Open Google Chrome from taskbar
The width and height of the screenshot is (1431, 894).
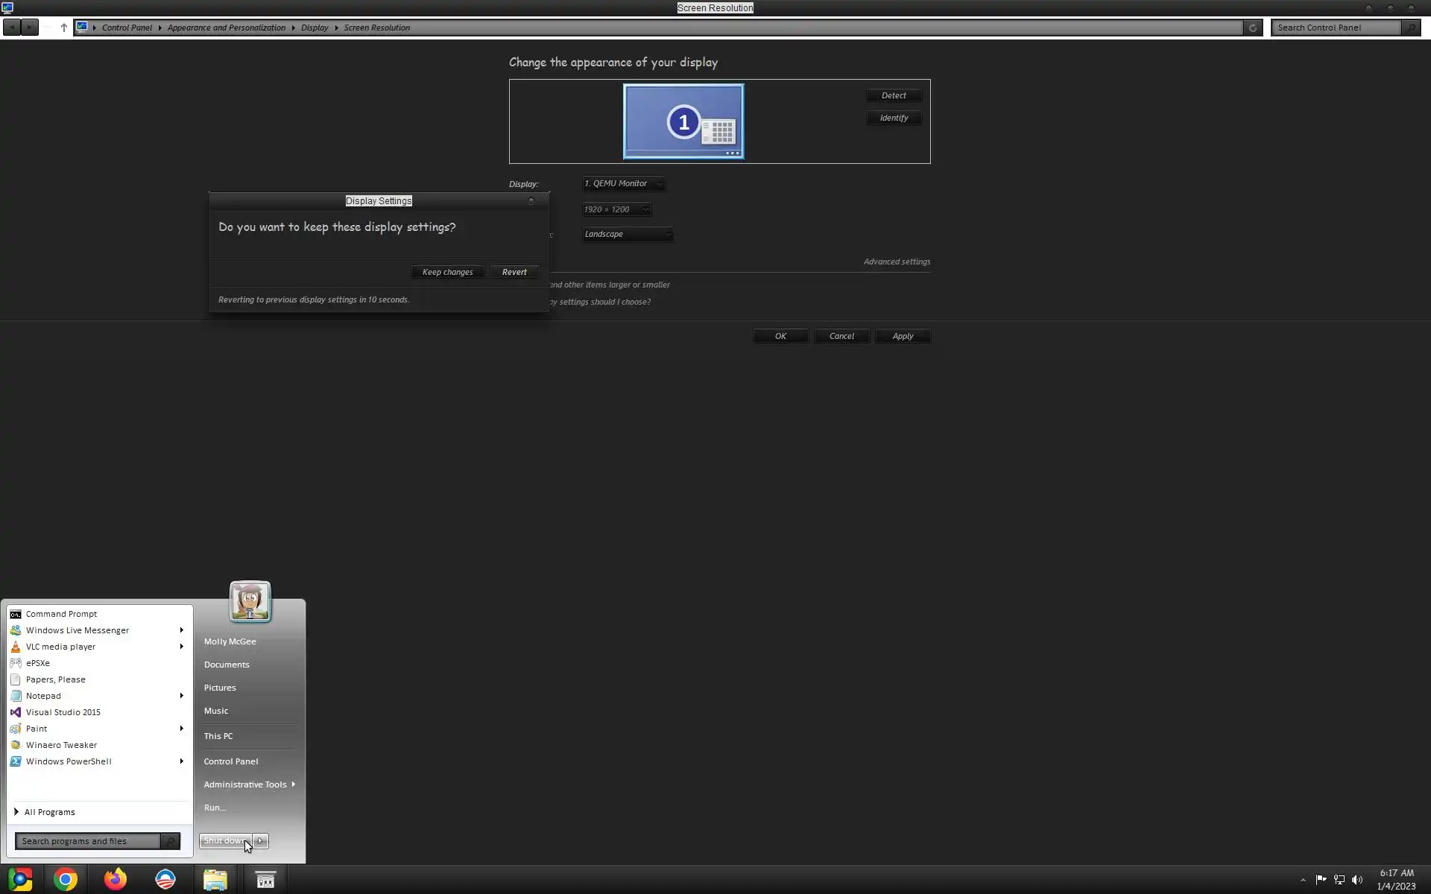(66, 880)
